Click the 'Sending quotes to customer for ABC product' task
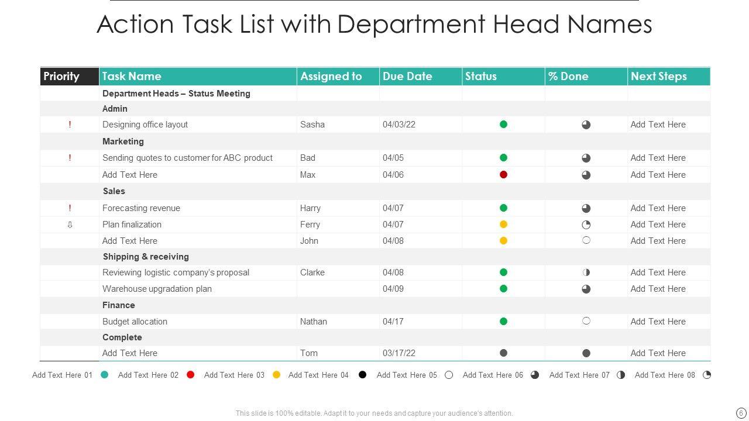Viewport: 749px width, 421px height. click(x=187, y=158)
